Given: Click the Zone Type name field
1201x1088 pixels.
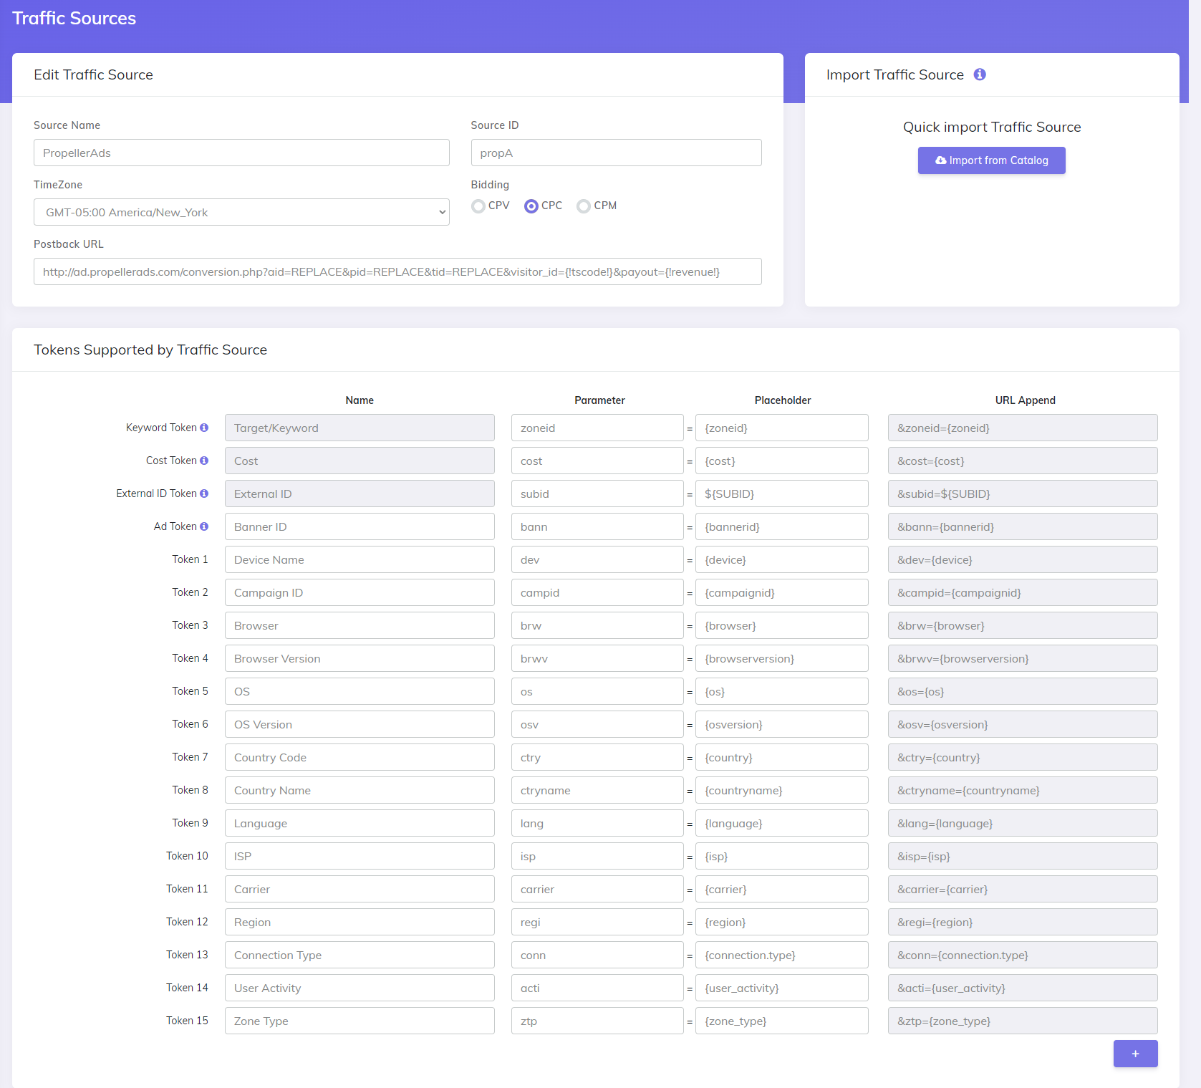Looking at the screenshot, I should [x=360, y=1021].
